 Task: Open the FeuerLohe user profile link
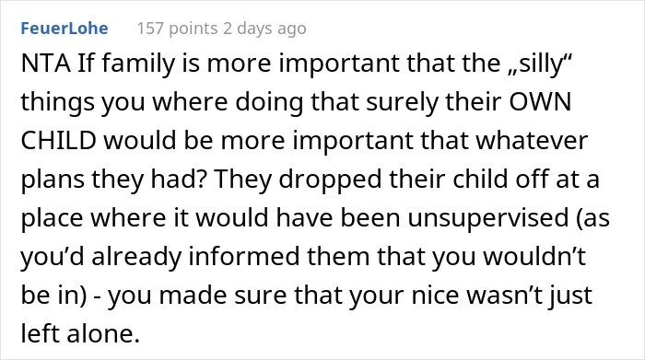64,29
